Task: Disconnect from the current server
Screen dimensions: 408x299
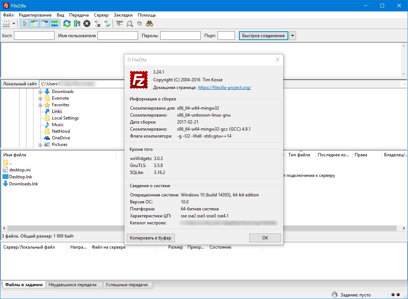Action: coord(97,24)
